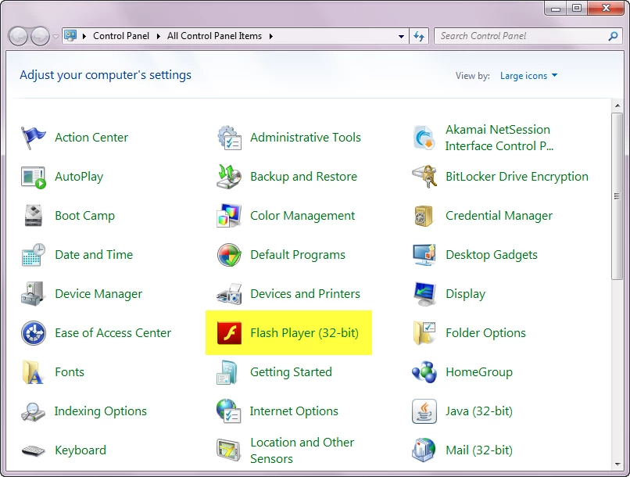Open the red Flash Player icon
Image resolution: width=630 pixels, height=477 pixels.
coord(229,333)
